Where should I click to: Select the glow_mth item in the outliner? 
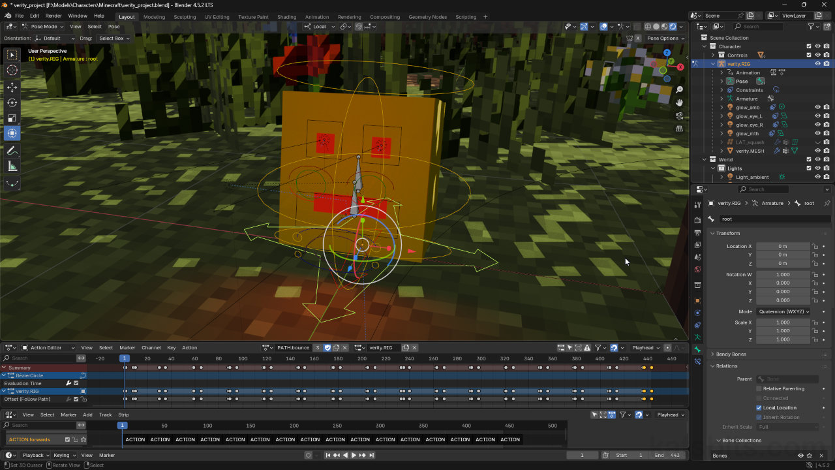click(747, 133)
